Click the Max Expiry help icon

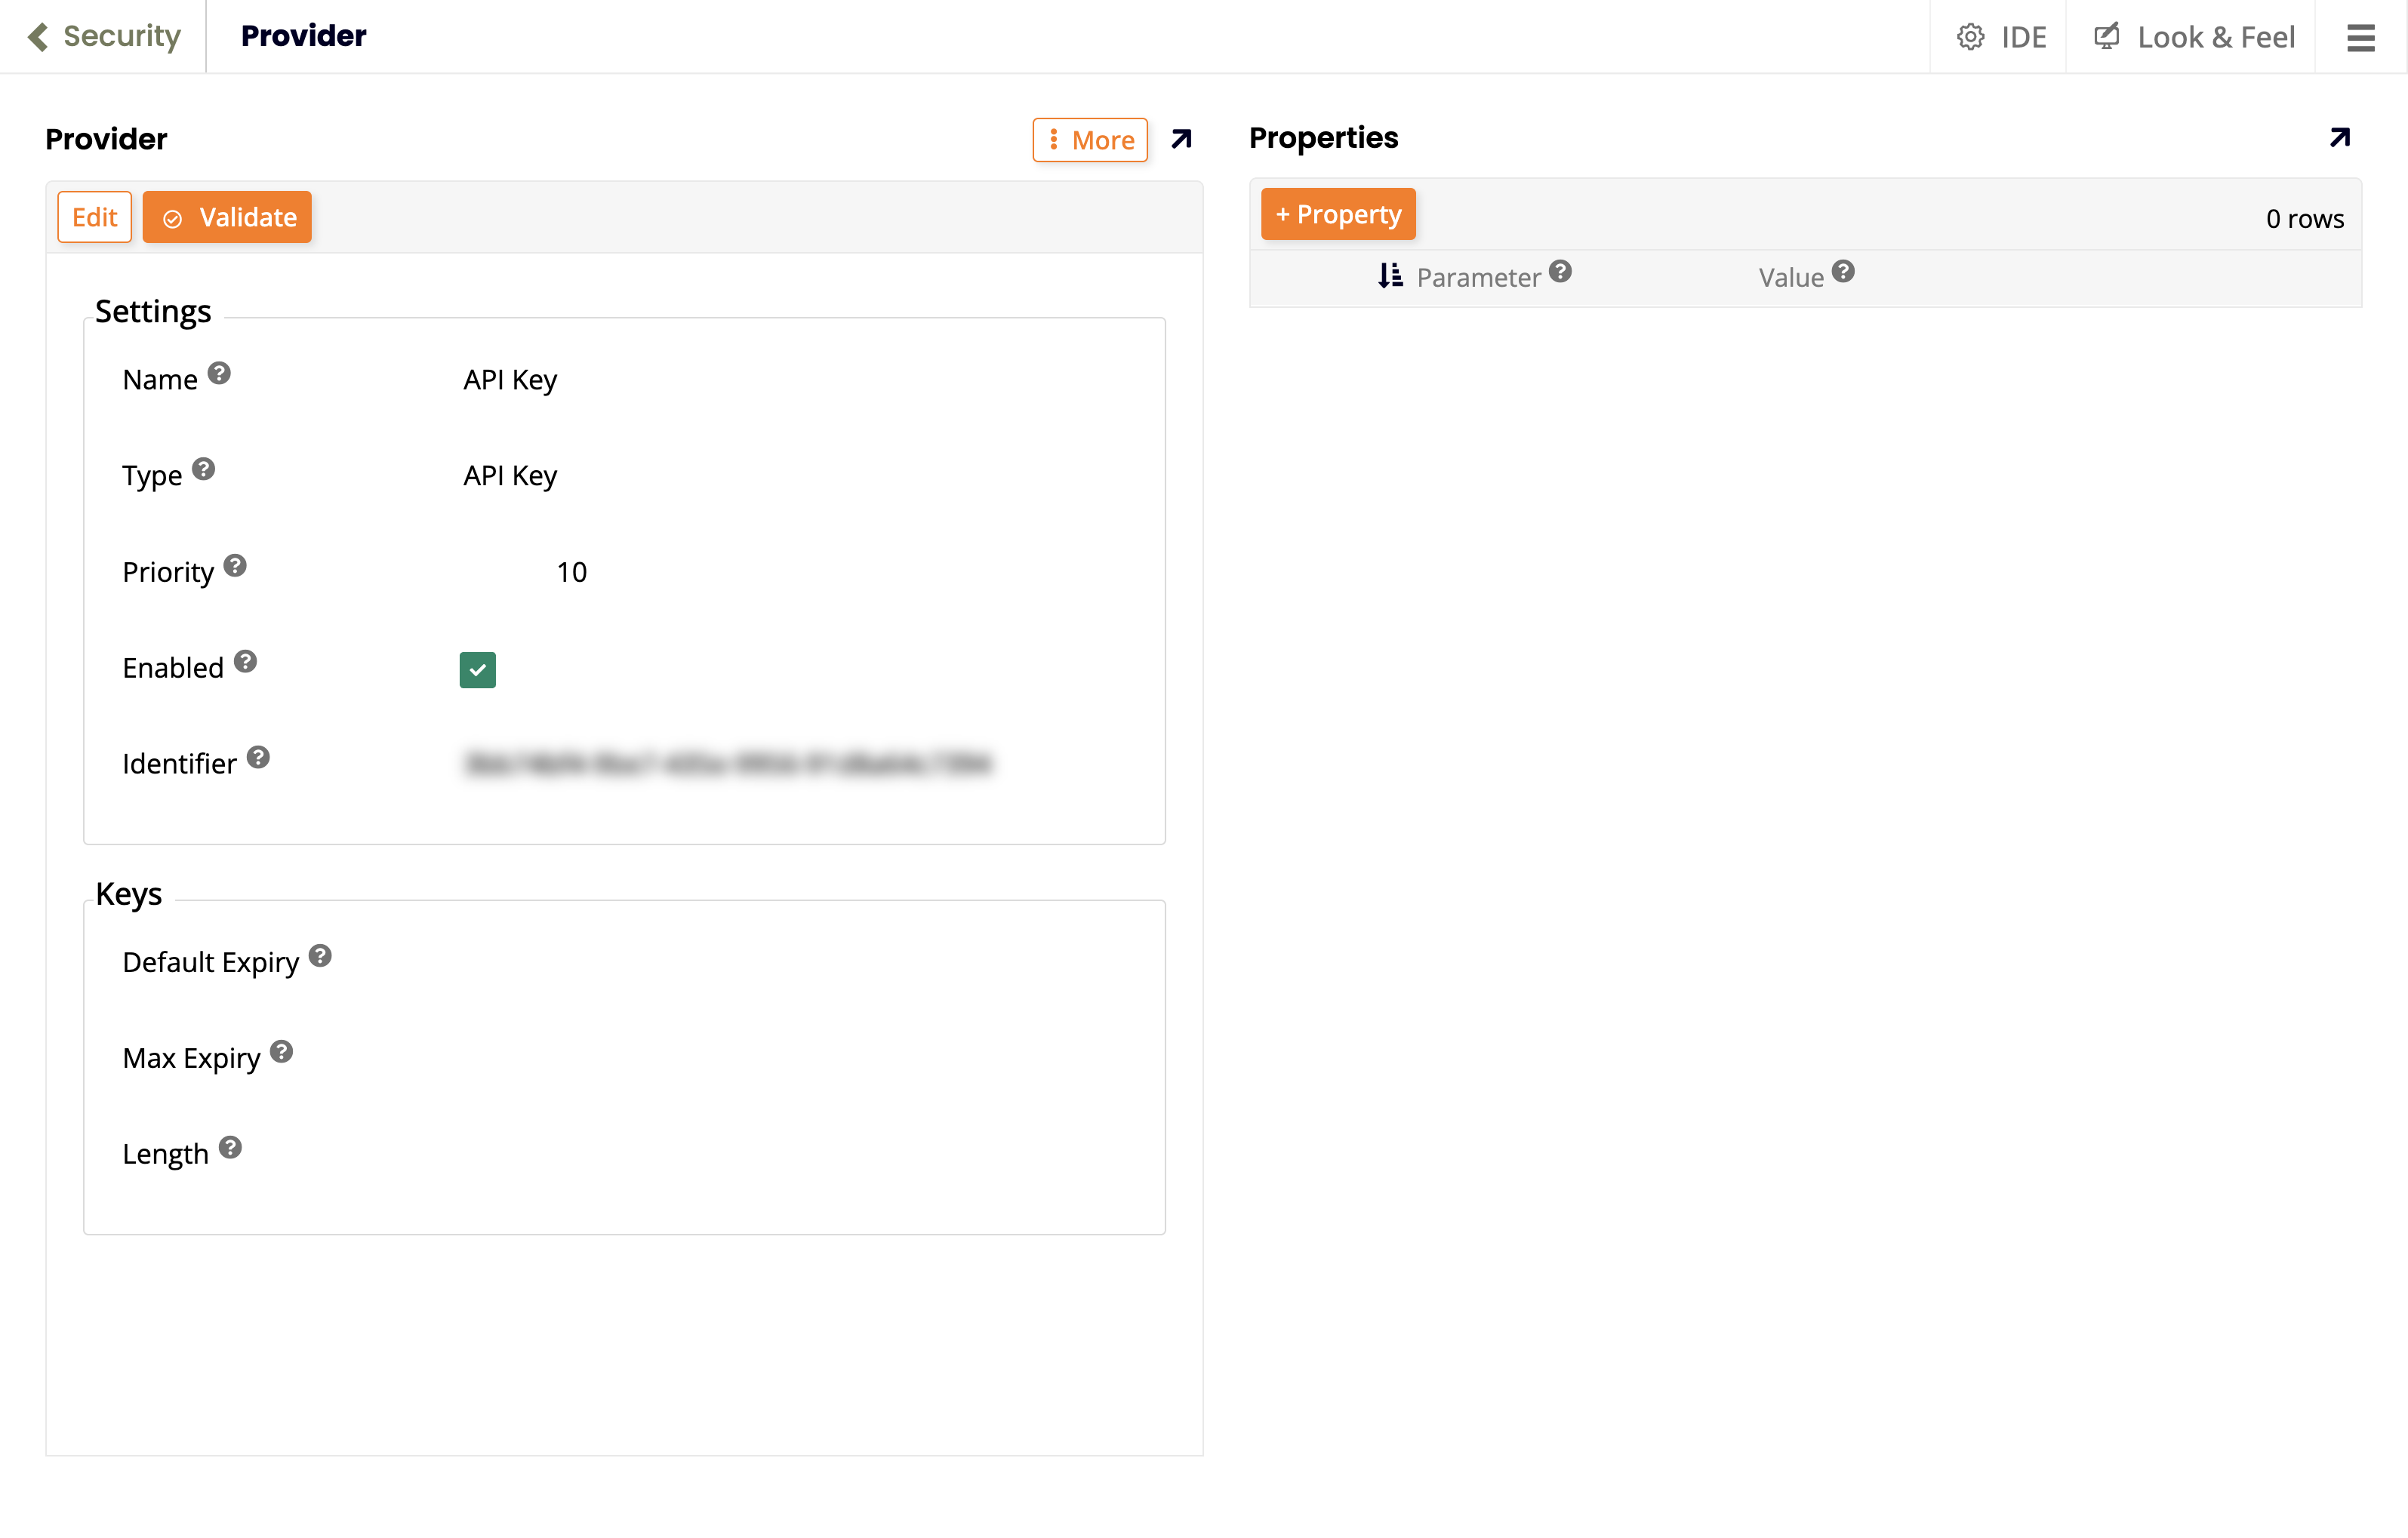pos(282,1051)
